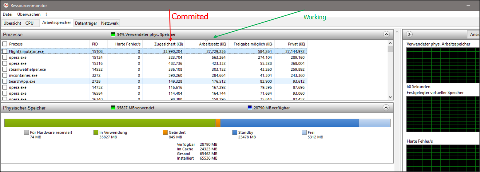Open the Ansicht dropdown in graph panel

coord(473,34)
